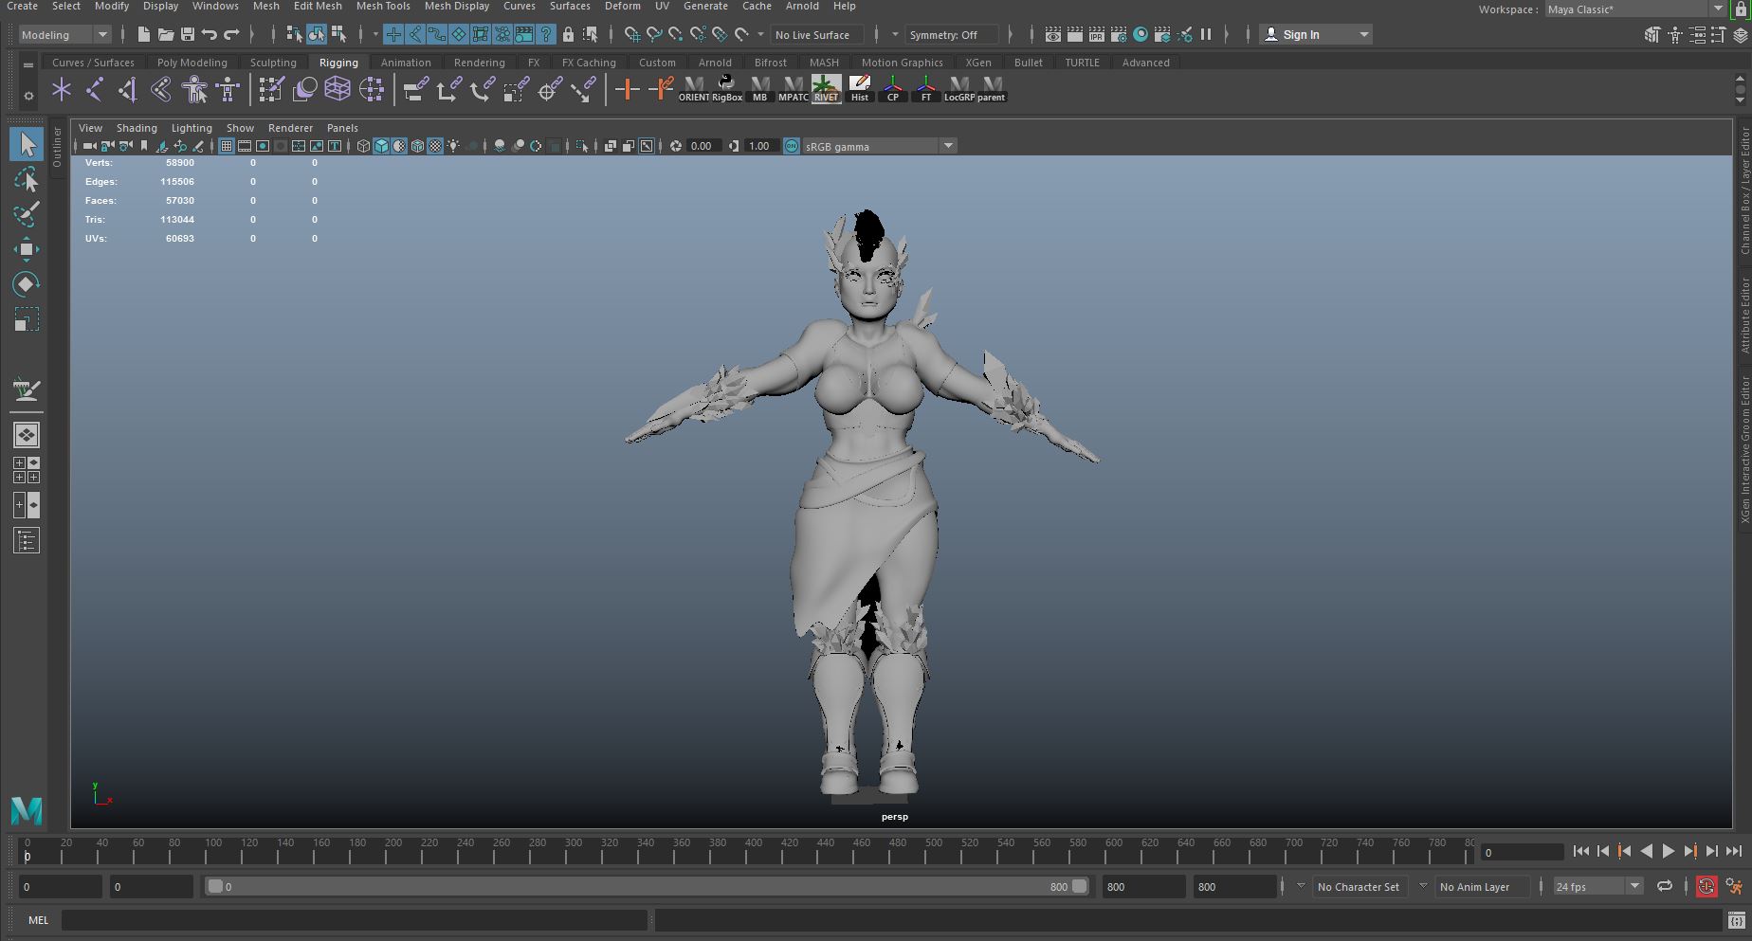The height and width of the screenshot is (941, 1752).
Task: Click the IPR render icon
Action: pyautogui.click(x=1096, y=34)
